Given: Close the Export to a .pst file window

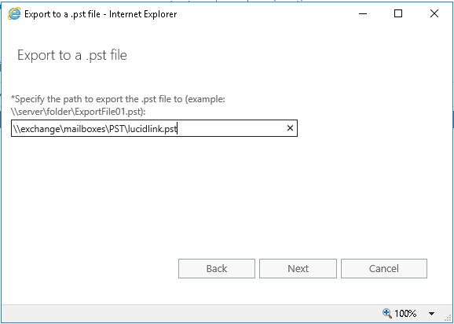Looking at the screenshot, I should pos(434,13).
